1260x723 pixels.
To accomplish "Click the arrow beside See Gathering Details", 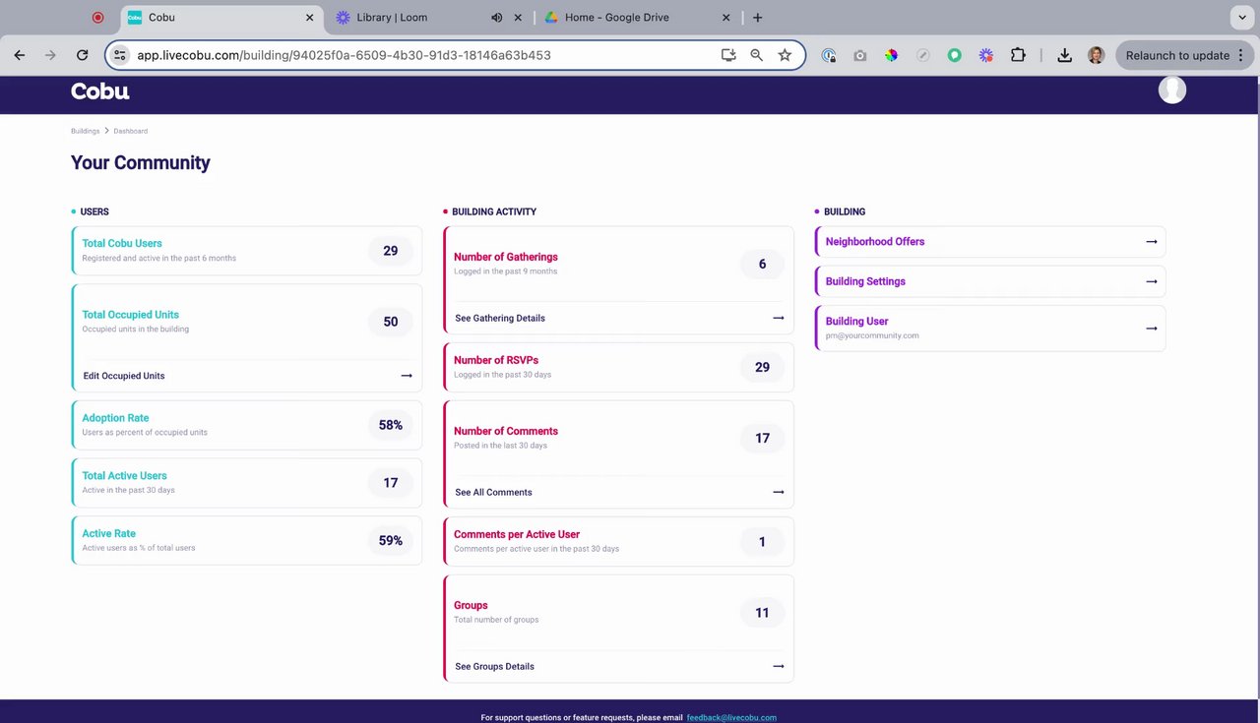I will (778, 318).
